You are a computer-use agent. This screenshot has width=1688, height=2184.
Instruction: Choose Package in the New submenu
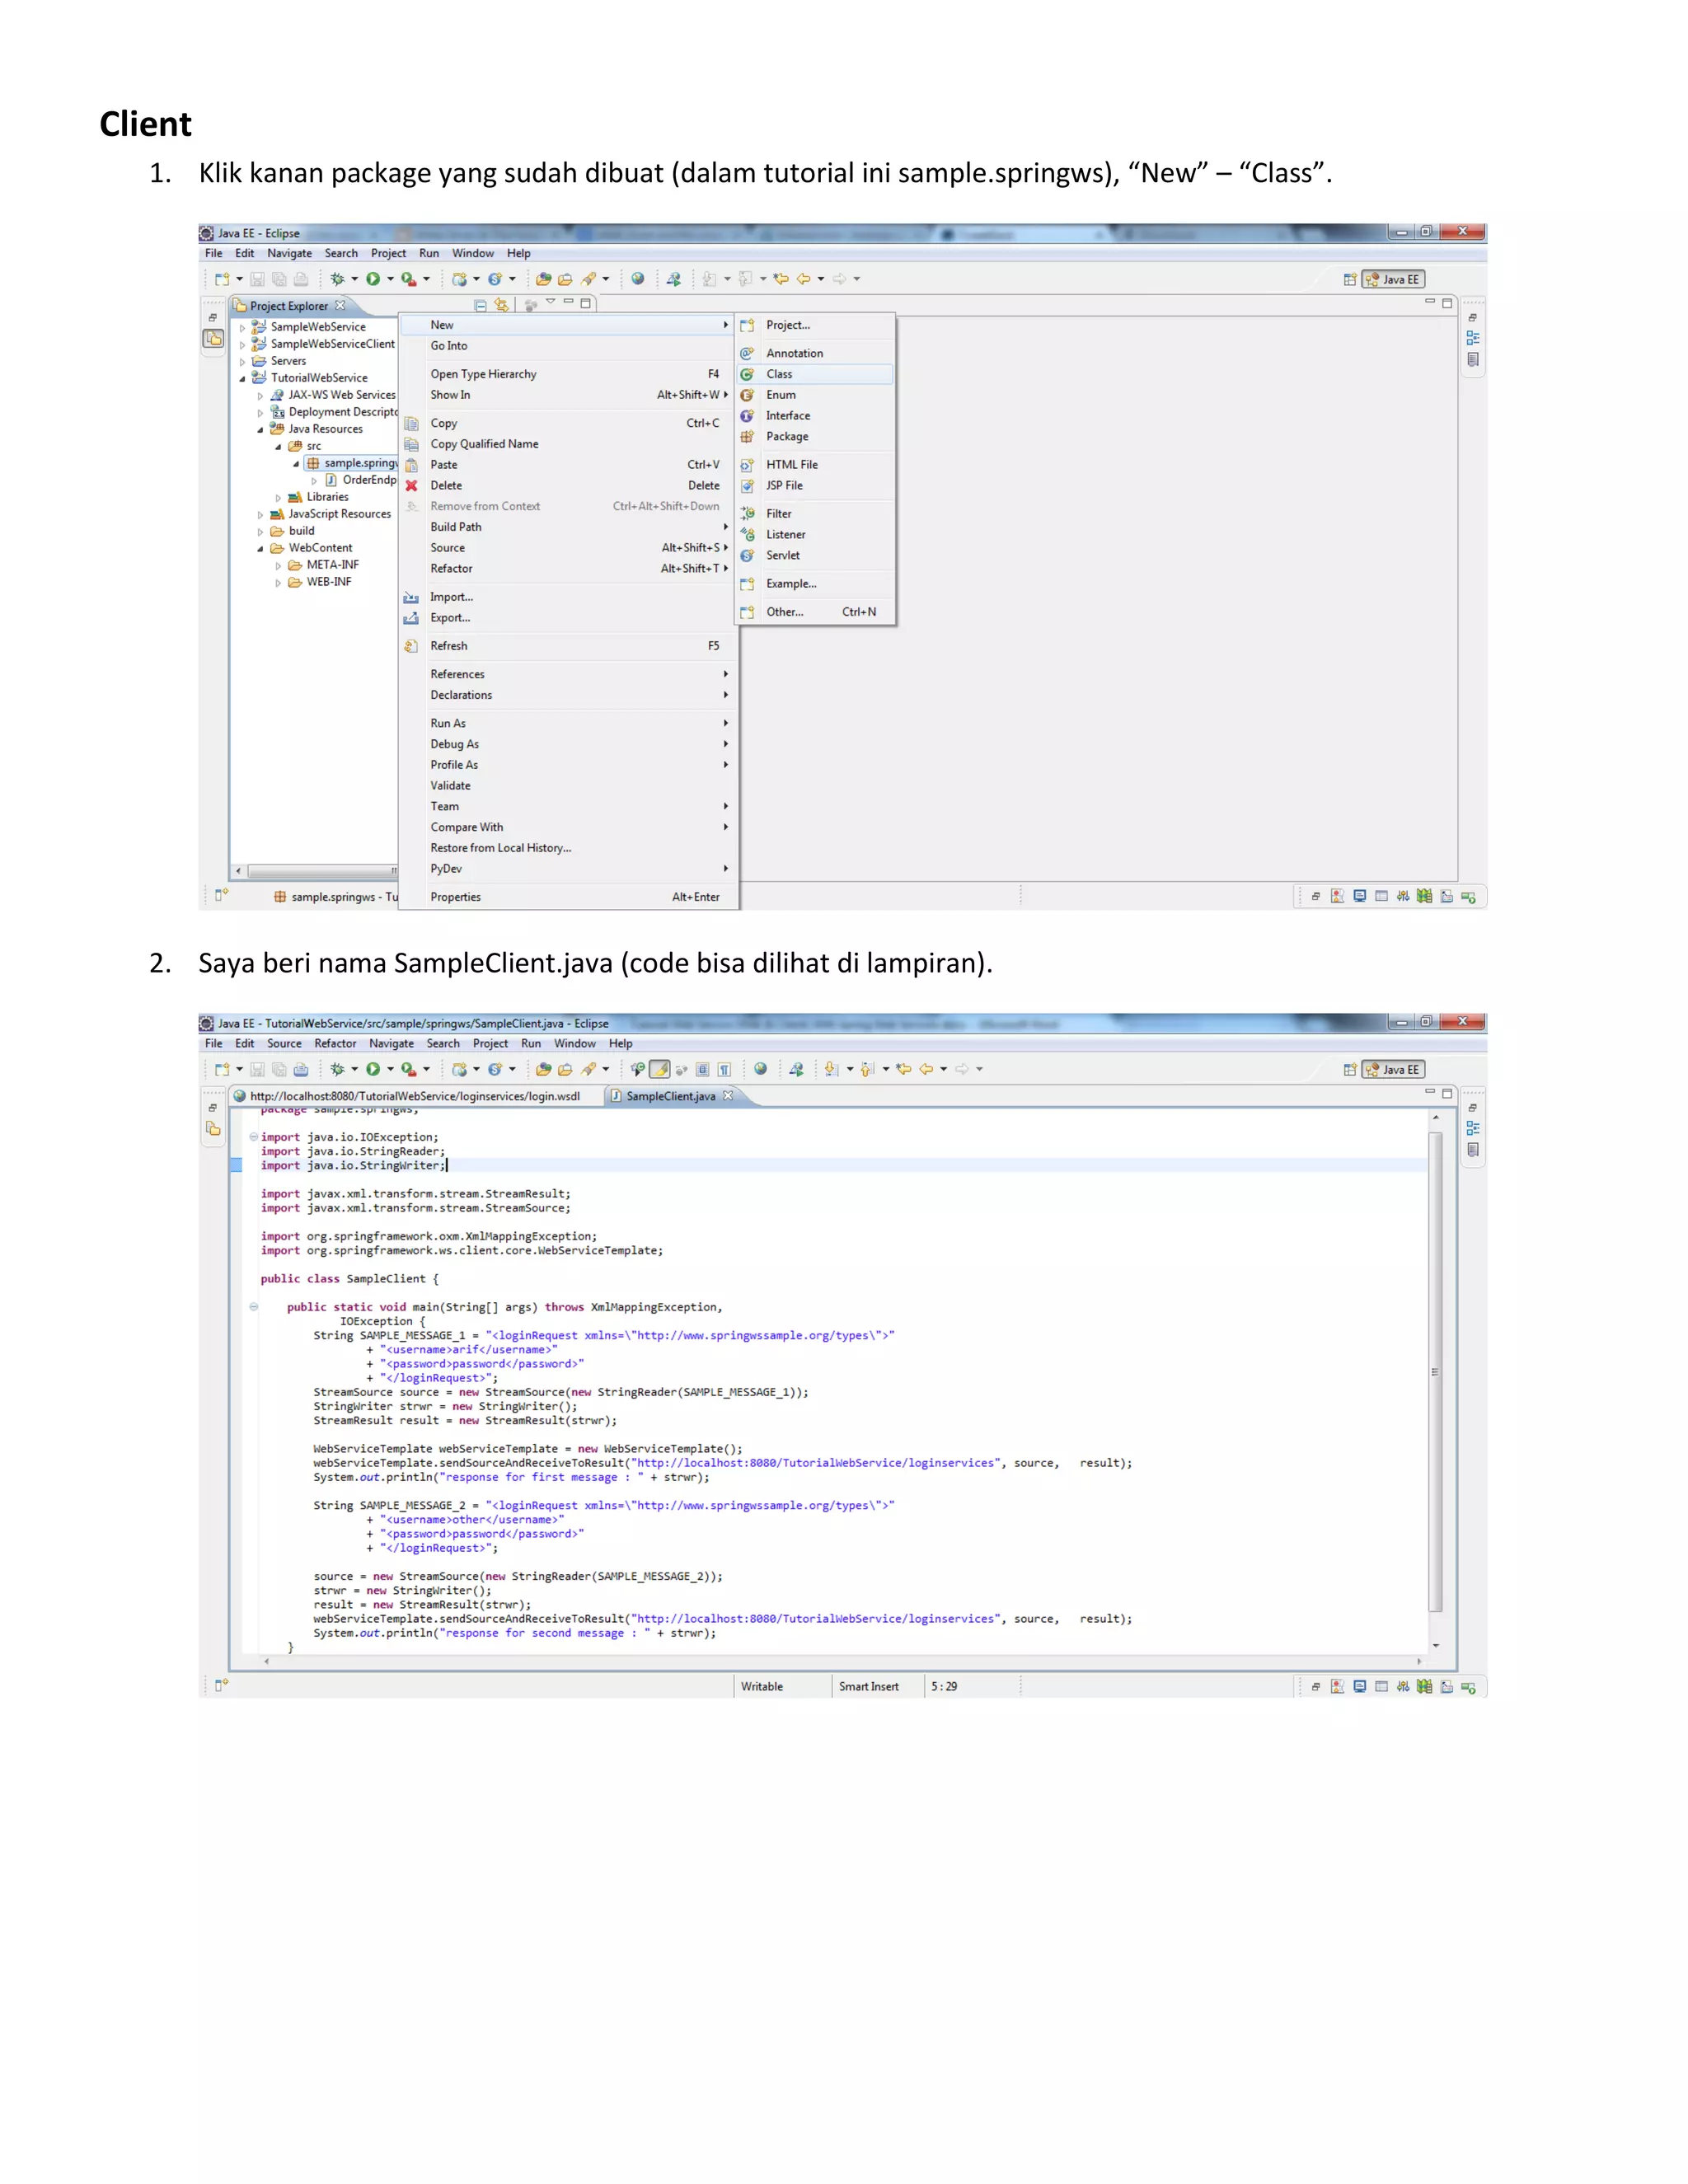click(815, 436)
